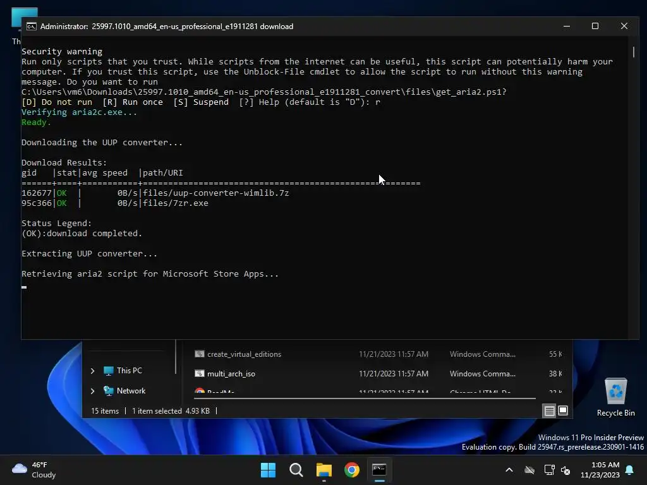Click the green 'Ready.' text in console
Viewport: 647px width, 485px height.
coord(36,123)
